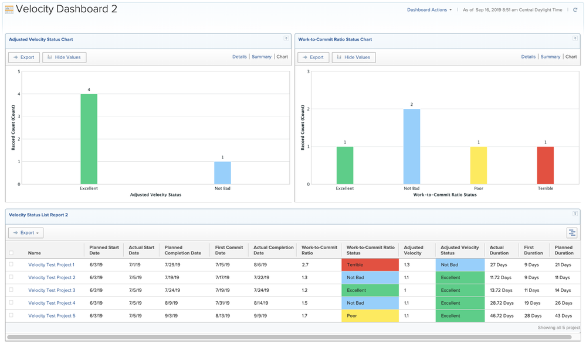Switch to Summary tab in Work-to-Commit chart

[x=550, y=57]
